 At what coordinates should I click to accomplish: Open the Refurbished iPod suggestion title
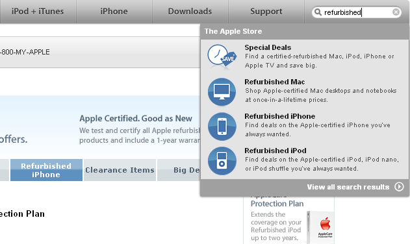coord(275,151)
